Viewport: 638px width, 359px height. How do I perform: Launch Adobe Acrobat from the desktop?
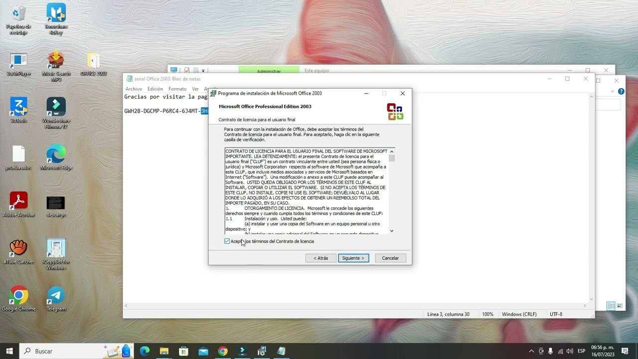[18, 205]
